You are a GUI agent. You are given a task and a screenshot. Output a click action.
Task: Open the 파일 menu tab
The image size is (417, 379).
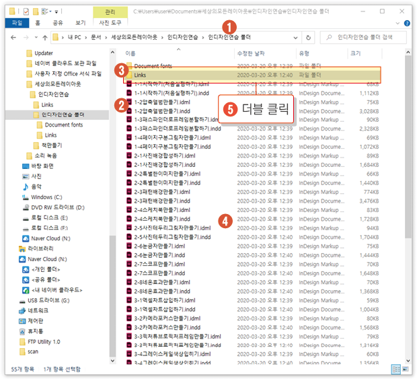17,23
